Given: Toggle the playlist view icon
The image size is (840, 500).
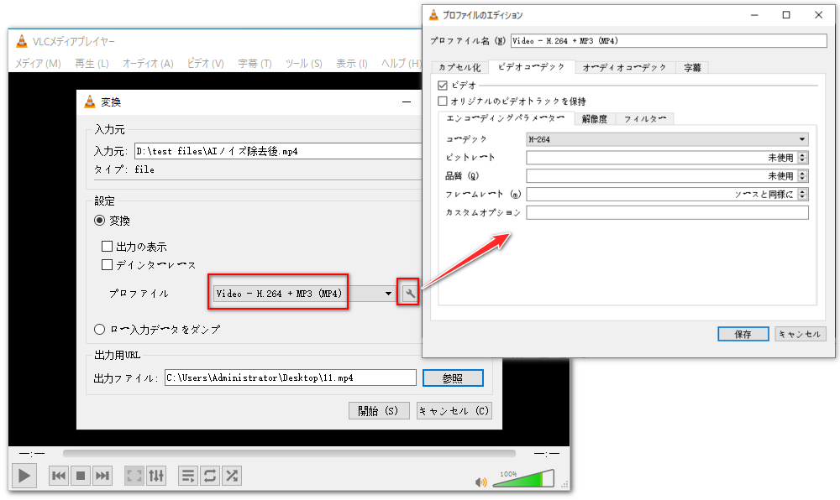Looking at the screenshot, I should [x=187, y=476].
